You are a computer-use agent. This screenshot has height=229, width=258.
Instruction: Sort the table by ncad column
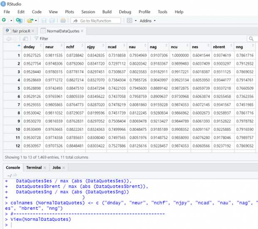[x=117, y=47]
